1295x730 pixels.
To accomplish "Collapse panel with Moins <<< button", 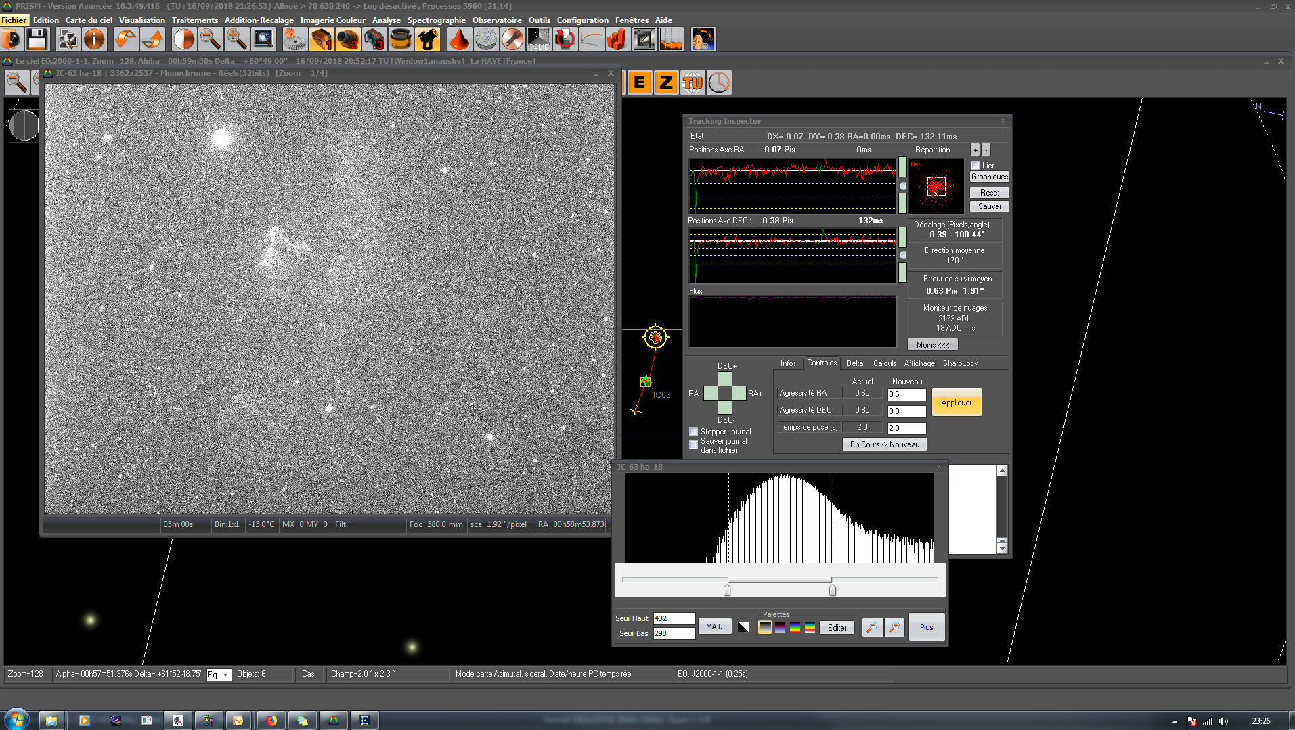I will (x=932, y=345).
